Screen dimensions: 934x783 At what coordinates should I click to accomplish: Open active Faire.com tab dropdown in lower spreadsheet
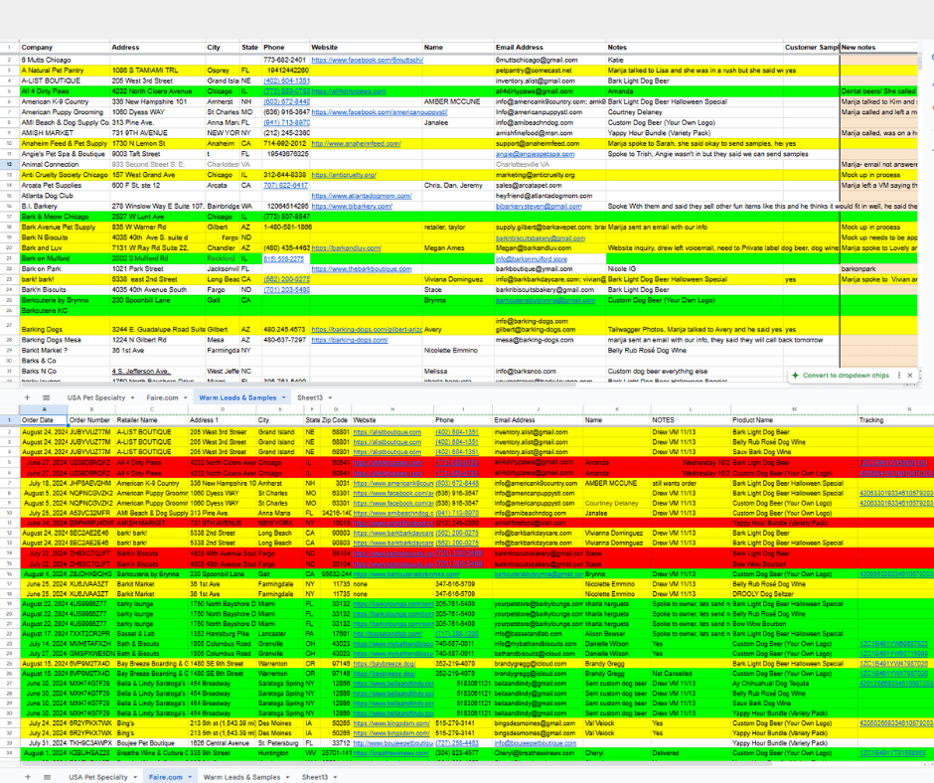coord(190,777)
